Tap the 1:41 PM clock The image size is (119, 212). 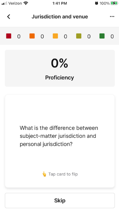(x=60, y=4)
